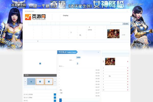Click the small icon in the Today's Focus header

98,52
